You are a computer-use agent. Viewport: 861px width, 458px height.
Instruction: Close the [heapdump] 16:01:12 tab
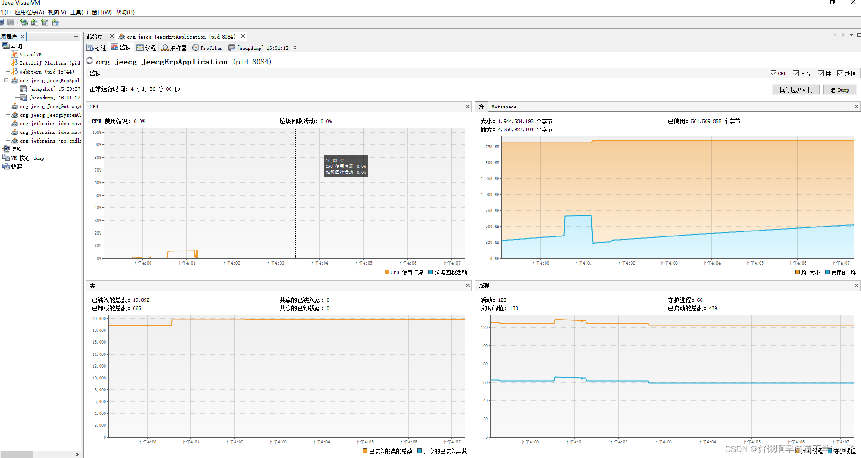point(295,48)
